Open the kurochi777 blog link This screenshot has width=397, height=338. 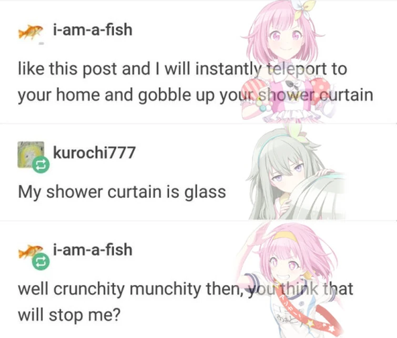tap(94, 152)
